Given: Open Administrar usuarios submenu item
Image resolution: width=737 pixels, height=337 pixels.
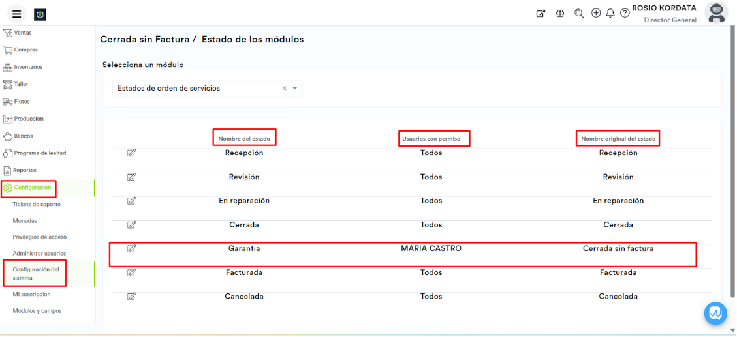Looking at the screenshot, I should pos(39,254).
